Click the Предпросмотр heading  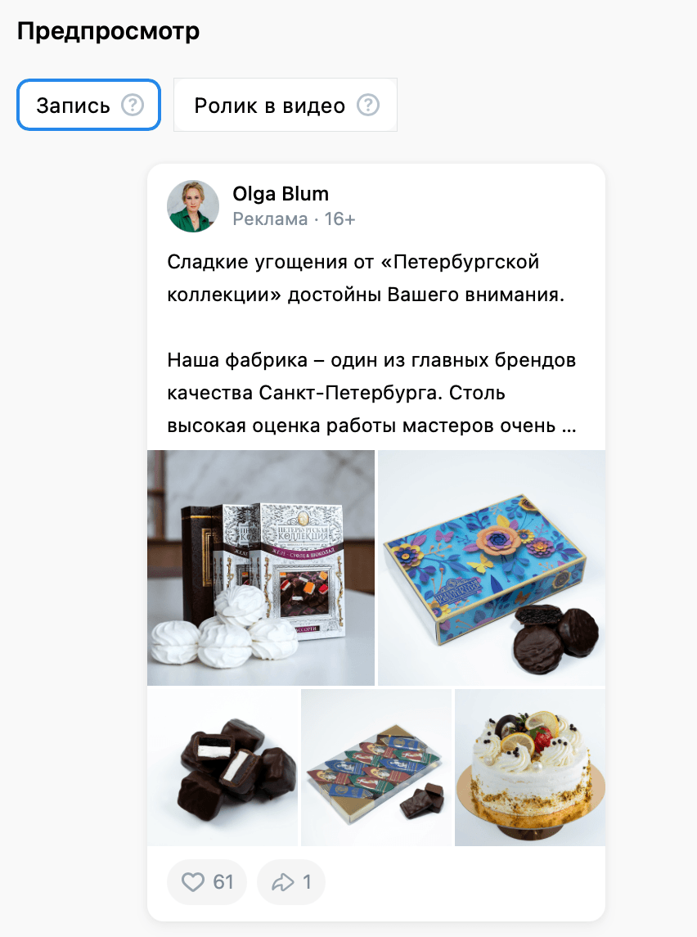(108, 31)
